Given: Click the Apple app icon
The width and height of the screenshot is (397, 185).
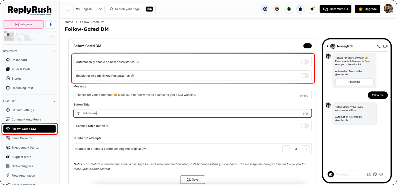Looking at the screenshot, I should coord(300,9).
